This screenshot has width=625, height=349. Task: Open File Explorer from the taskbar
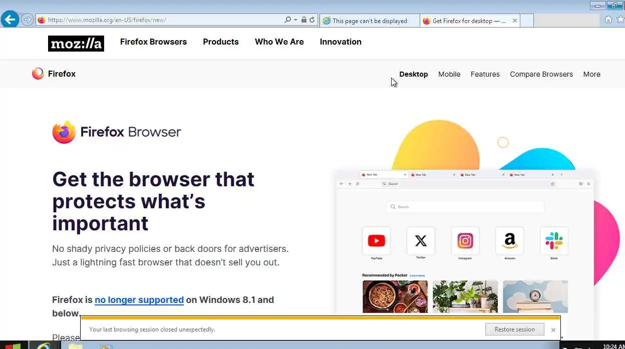[x=75, y=346]
